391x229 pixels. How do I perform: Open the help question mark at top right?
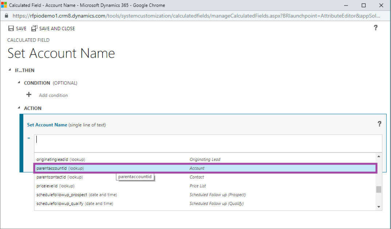coord(375,28)
